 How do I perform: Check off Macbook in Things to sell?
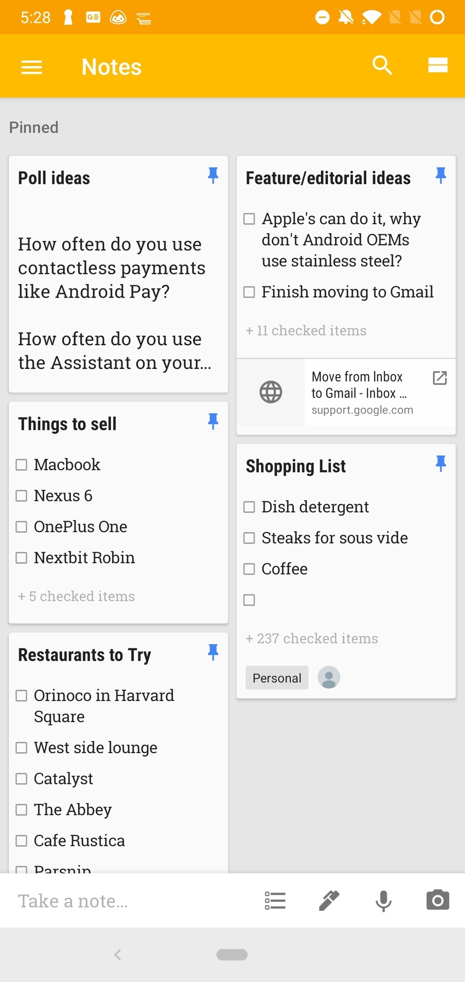pos(22,465)
